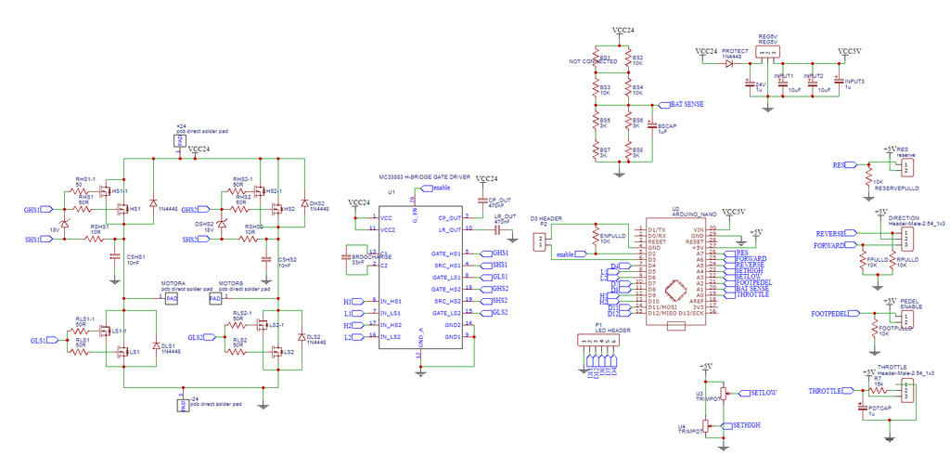The image size is (950, 468).
Task: Select the HS2 MOSFET symbol
Action: (x=277, y=209)
